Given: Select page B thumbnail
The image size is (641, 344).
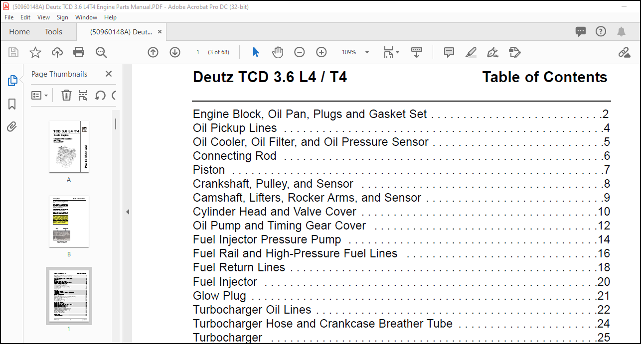Looking at the screenshot, I should pyautogui.click(x=69, y=222).
